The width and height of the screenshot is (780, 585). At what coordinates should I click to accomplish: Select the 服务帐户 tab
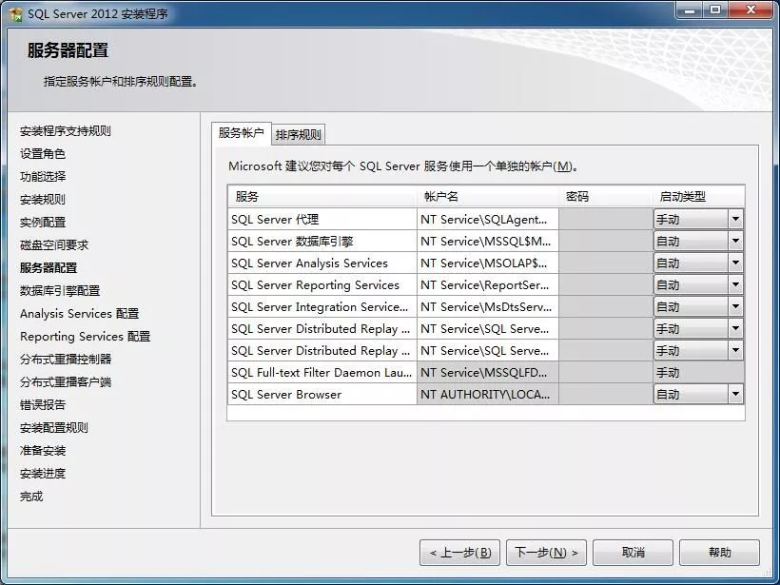pyautogui.click(x=242, y=133)
